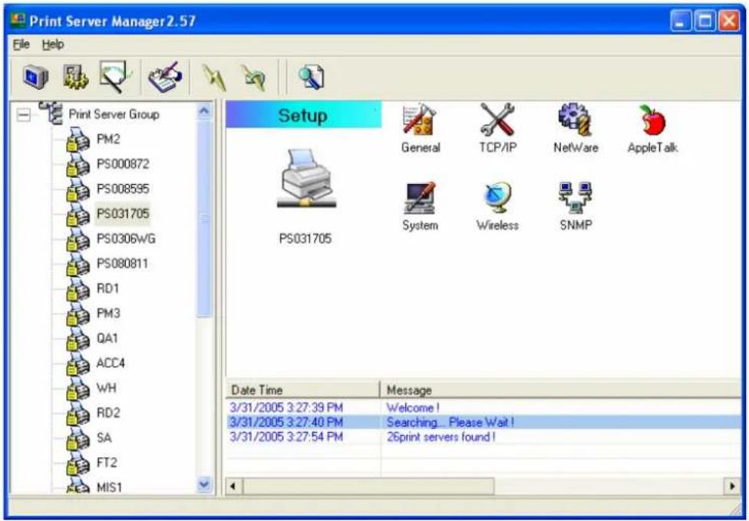The image size is (749, 521).
Task: Click the log panel horizontal scrollbar thumb
Action: click(x=368, y=486)
